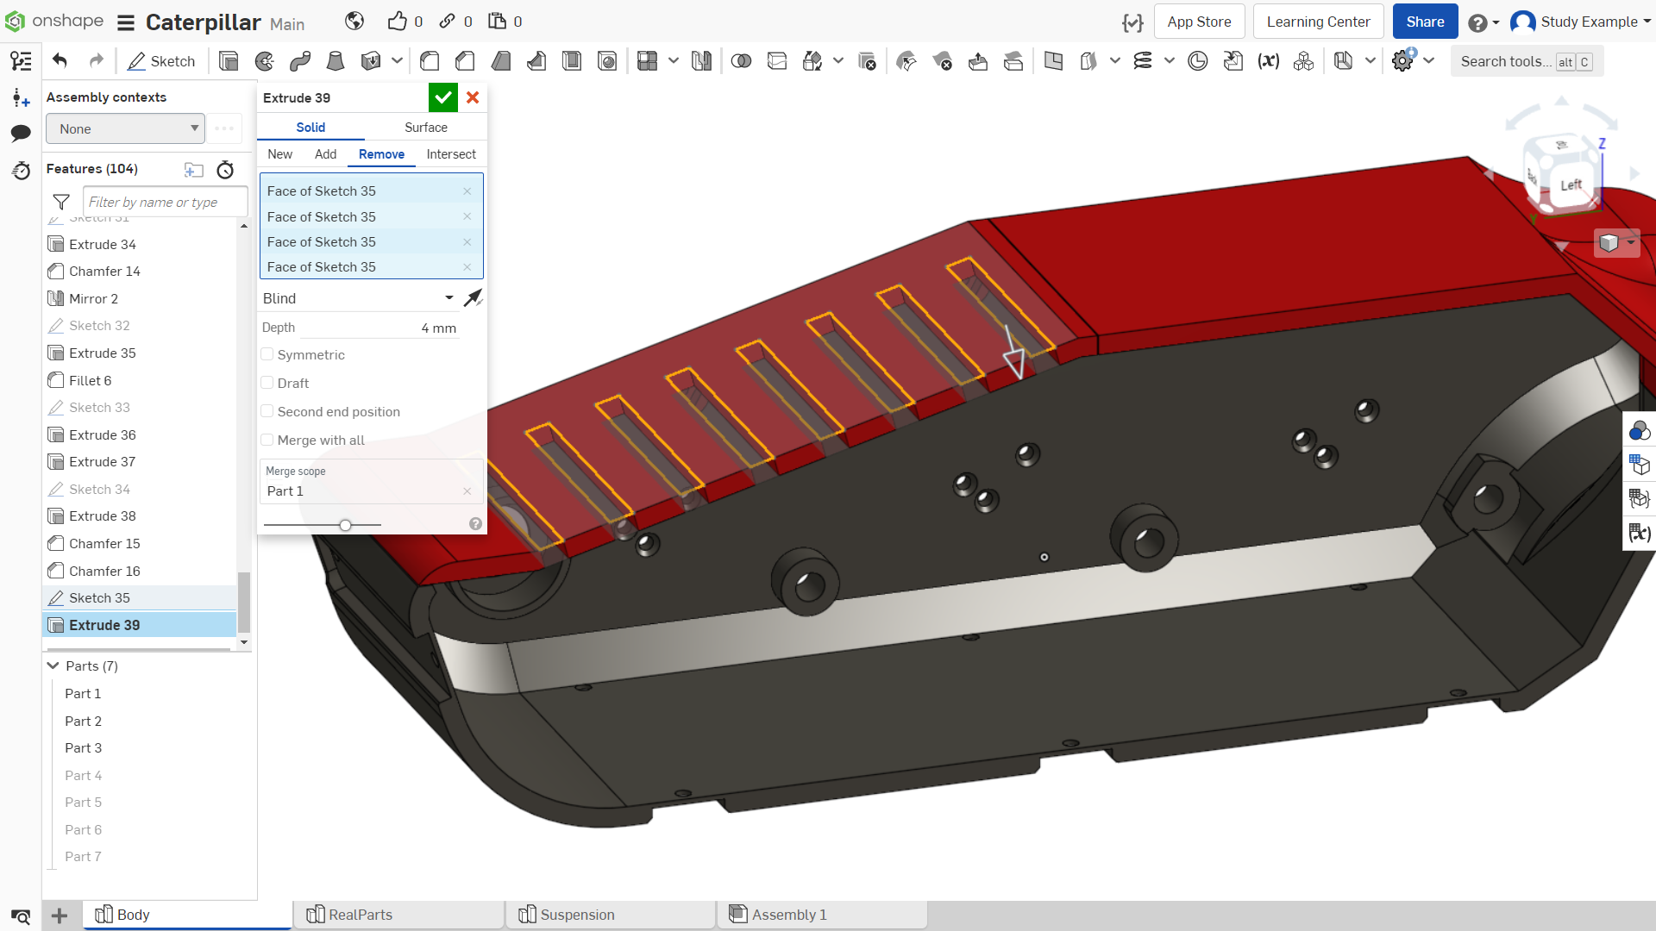Open the Onshape hamburger menu
The image size is (1656, 931).
pos(126,22)
